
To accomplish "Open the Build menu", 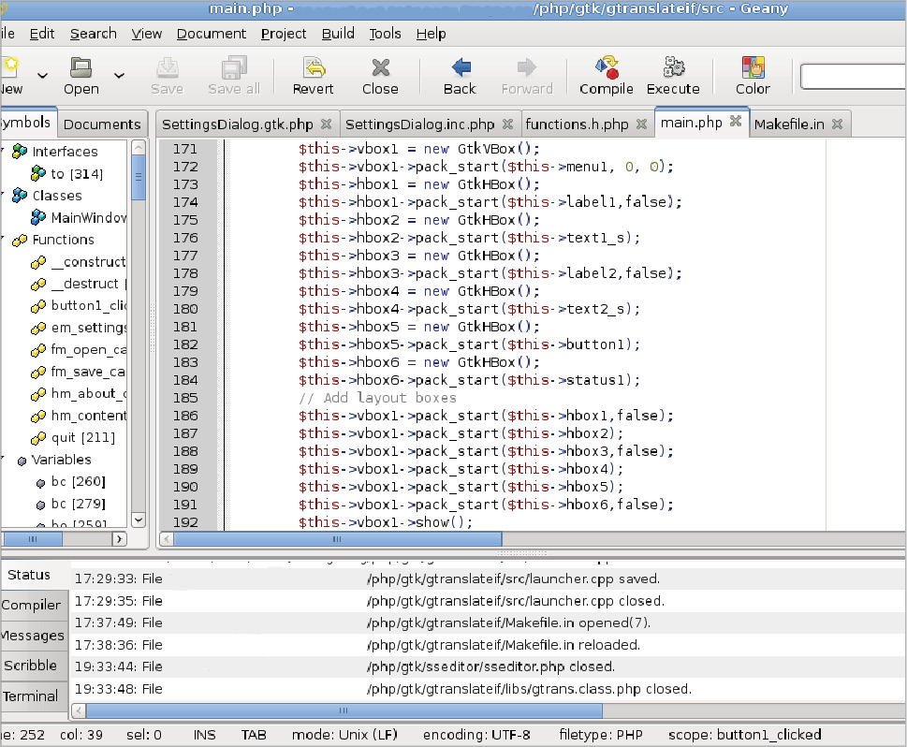I will (337, 34).
